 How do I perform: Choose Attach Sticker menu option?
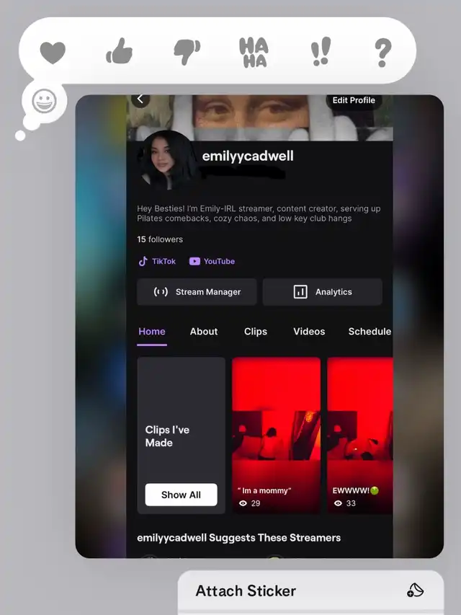[310, 591]
